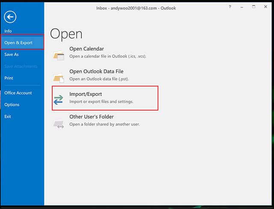Click 'Open a calendar file in Outlook' description
The width and height of the screenshot is (274, 209).
point(107,56)
